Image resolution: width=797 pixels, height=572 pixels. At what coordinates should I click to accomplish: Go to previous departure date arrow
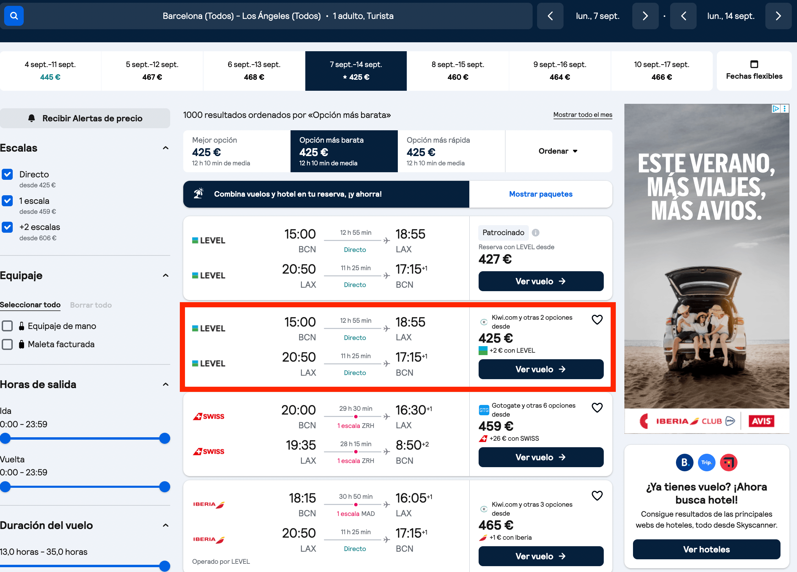tap(550, 16)
